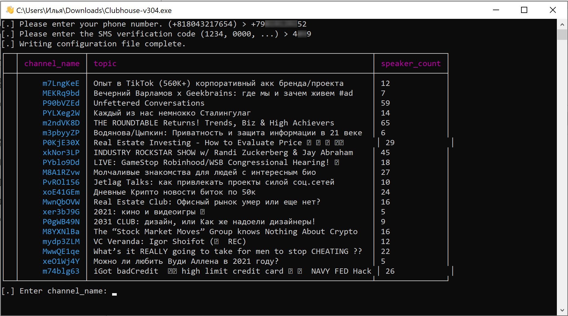
Task: Select channel name m2ndVK8D
Action: (x=61, y=123)
